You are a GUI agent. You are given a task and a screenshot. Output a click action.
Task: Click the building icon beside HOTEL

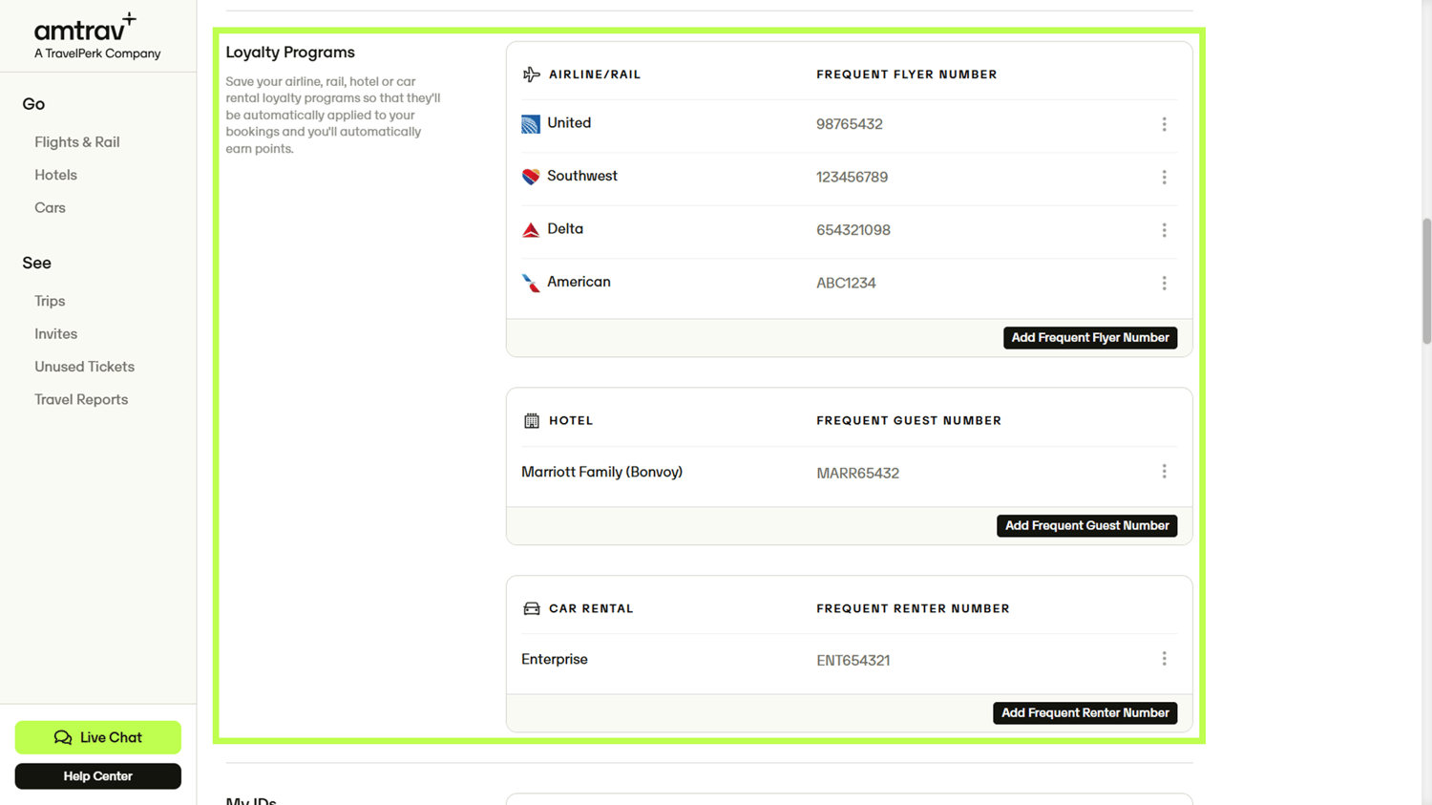tap(531, 420)
